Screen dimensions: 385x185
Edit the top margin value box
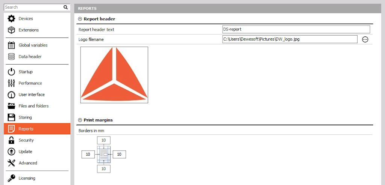coord(104,140)
